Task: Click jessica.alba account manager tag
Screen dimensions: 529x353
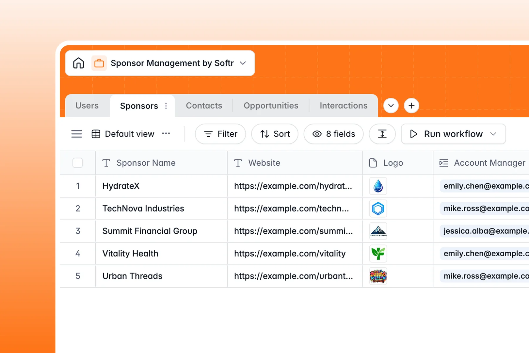Action: point(485,231)
